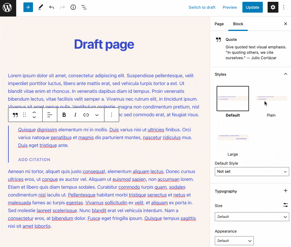Toggle italic formatting in block toolbar
Screen dimensions: 291x247
coord(75,115)
